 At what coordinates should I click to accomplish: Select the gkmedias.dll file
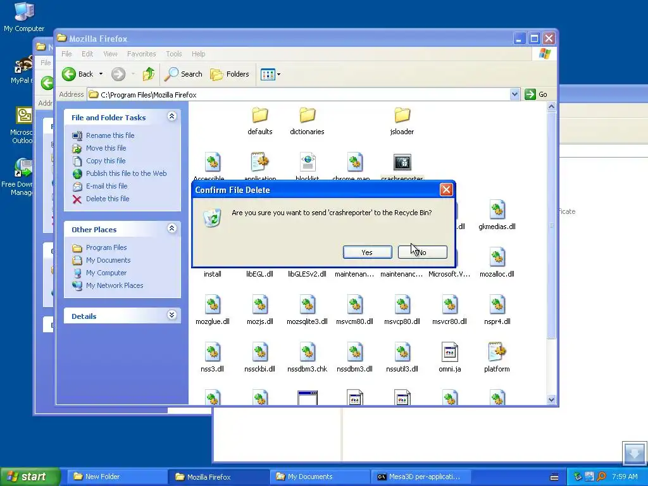point(497,215)
